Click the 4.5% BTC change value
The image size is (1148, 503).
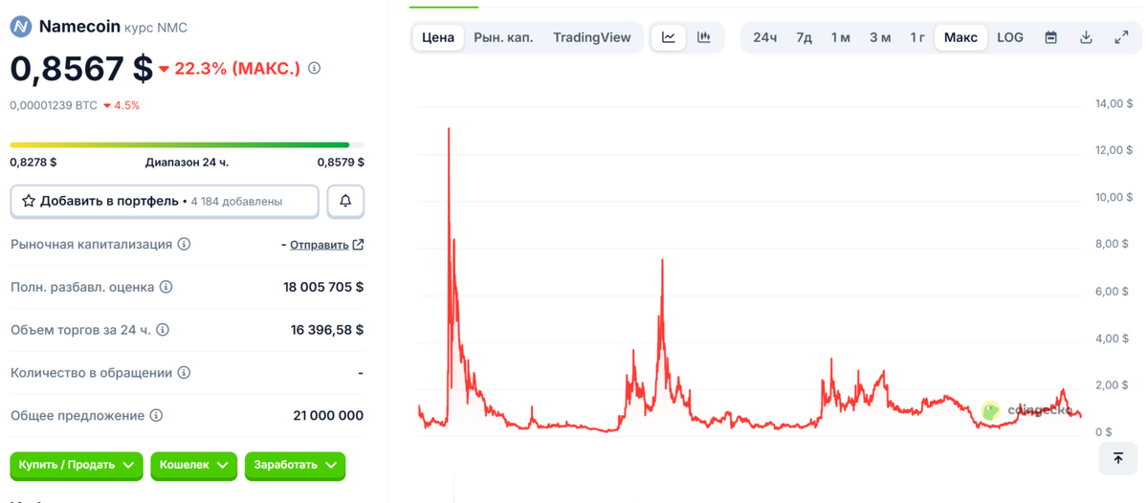(x=121, y=105)
